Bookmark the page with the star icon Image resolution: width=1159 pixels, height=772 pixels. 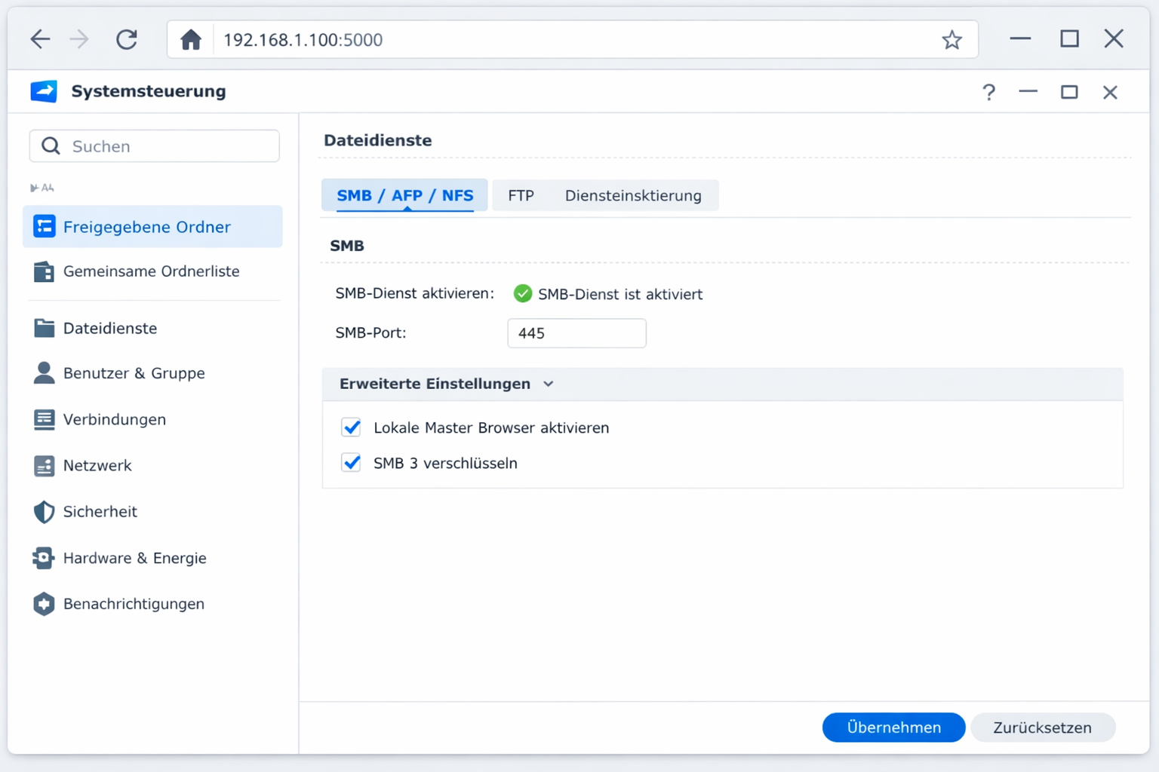[952, 39]
